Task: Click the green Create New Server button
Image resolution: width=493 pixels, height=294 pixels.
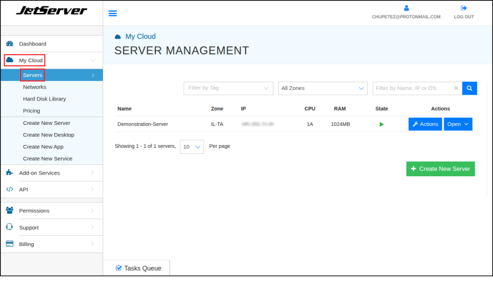Action: (x=440, y=169)
